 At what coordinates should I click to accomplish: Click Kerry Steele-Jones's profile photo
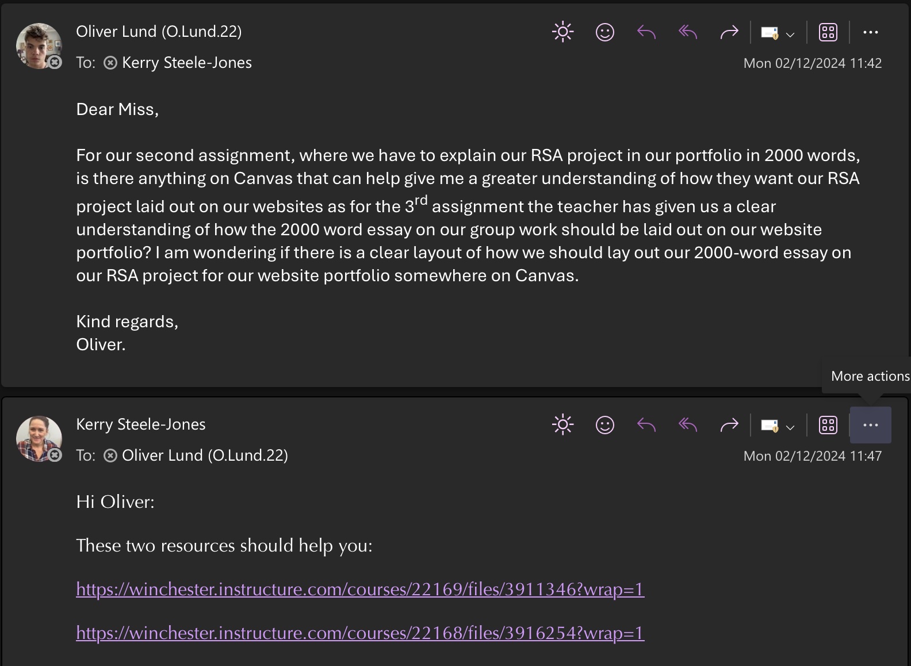coord(39,439)
